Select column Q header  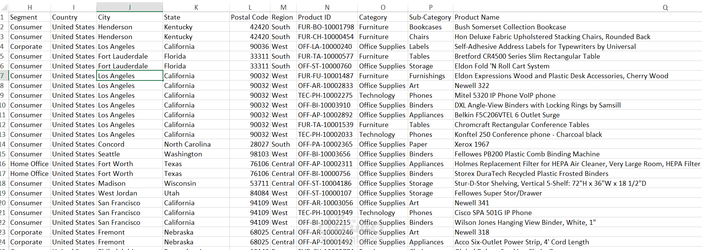tap(665, 7)
